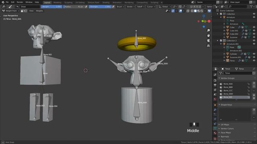Switch to the UV Editing workspace tab

coord(80,2)
